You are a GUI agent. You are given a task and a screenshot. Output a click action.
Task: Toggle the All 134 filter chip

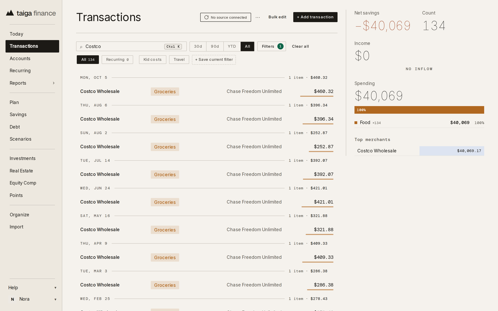(88, 59)
